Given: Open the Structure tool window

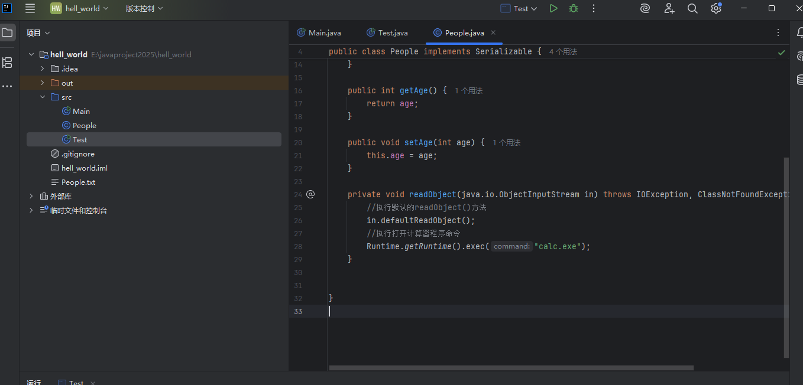Looking at the screenshot, I should pos(8,62).
